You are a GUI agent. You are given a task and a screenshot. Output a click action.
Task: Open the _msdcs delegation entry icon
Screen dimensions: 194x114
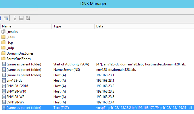[x=3, y=32]
